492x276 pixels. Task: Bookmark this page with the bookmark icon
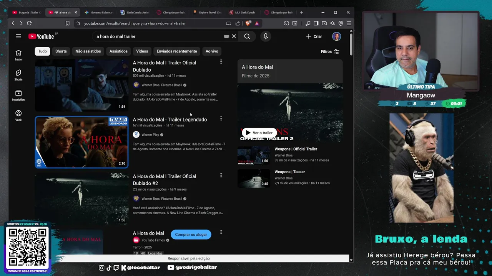(68, 23)
